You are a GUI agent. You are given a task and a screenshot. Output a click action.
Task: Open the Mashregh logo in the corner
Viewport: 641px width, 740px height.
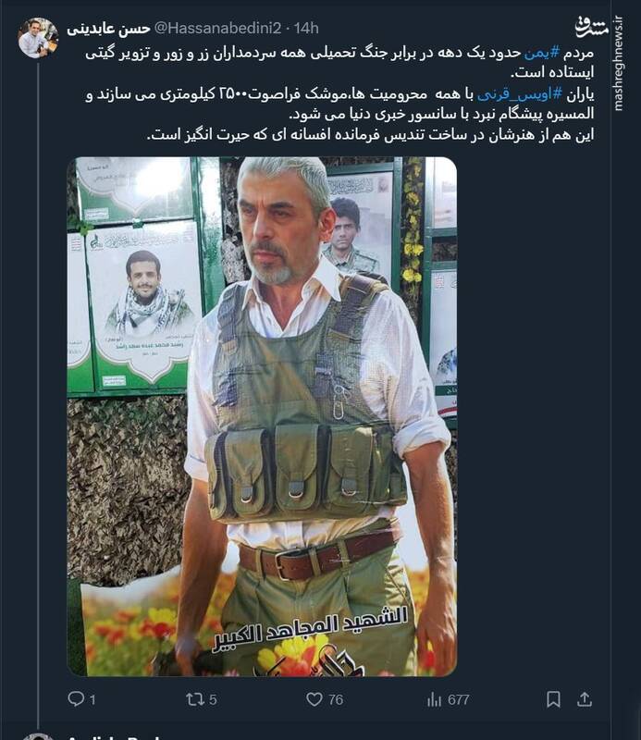591,28
